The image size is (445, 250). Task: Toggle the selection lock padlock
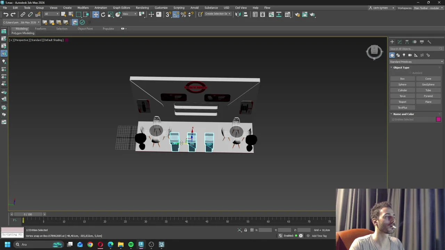click(x=245, y=230)
